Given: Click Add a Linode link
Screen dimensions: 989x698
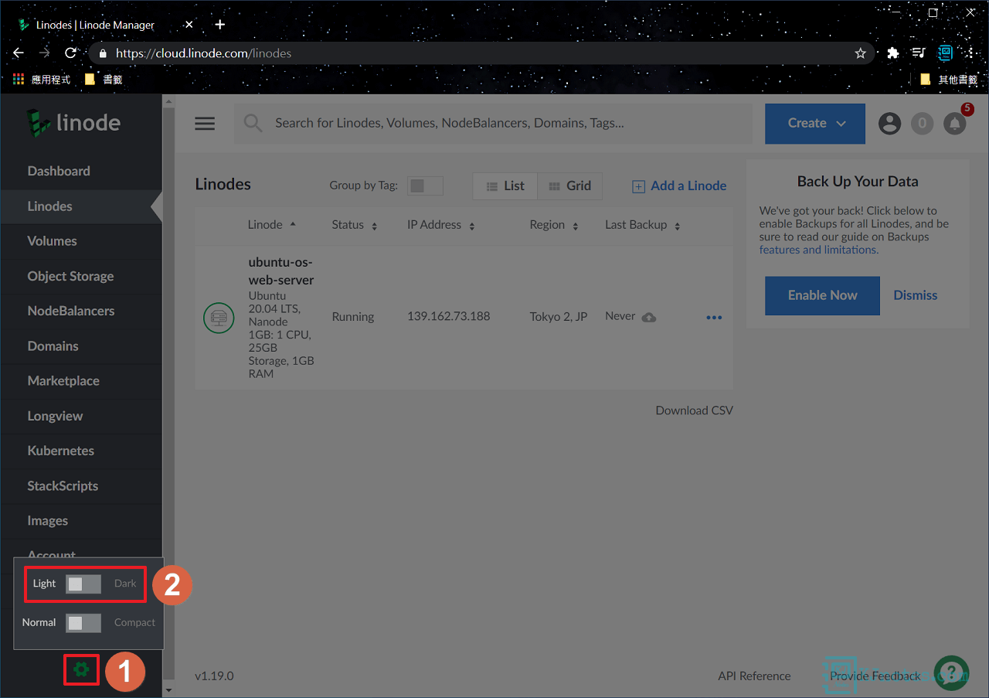Looking at the screenshot, I should [679, 186].
